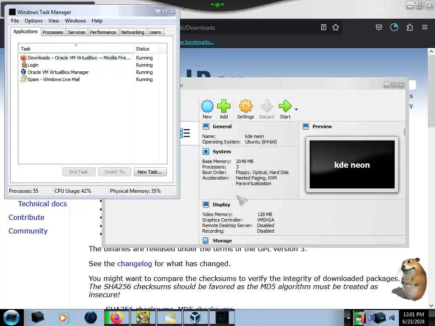Switch to the Users tab
This screenshot has width=435, height=326.
pos(155,32)
